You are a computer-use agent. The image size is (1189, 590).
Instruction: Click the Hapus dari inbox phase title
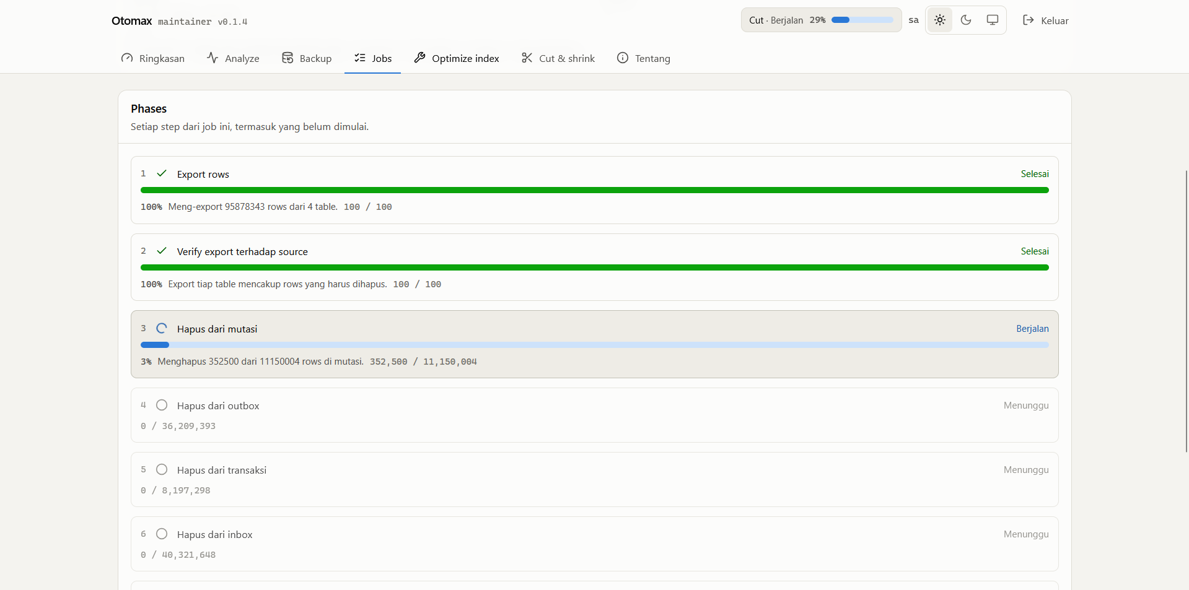pyautogui.click(x=214, y=534)
